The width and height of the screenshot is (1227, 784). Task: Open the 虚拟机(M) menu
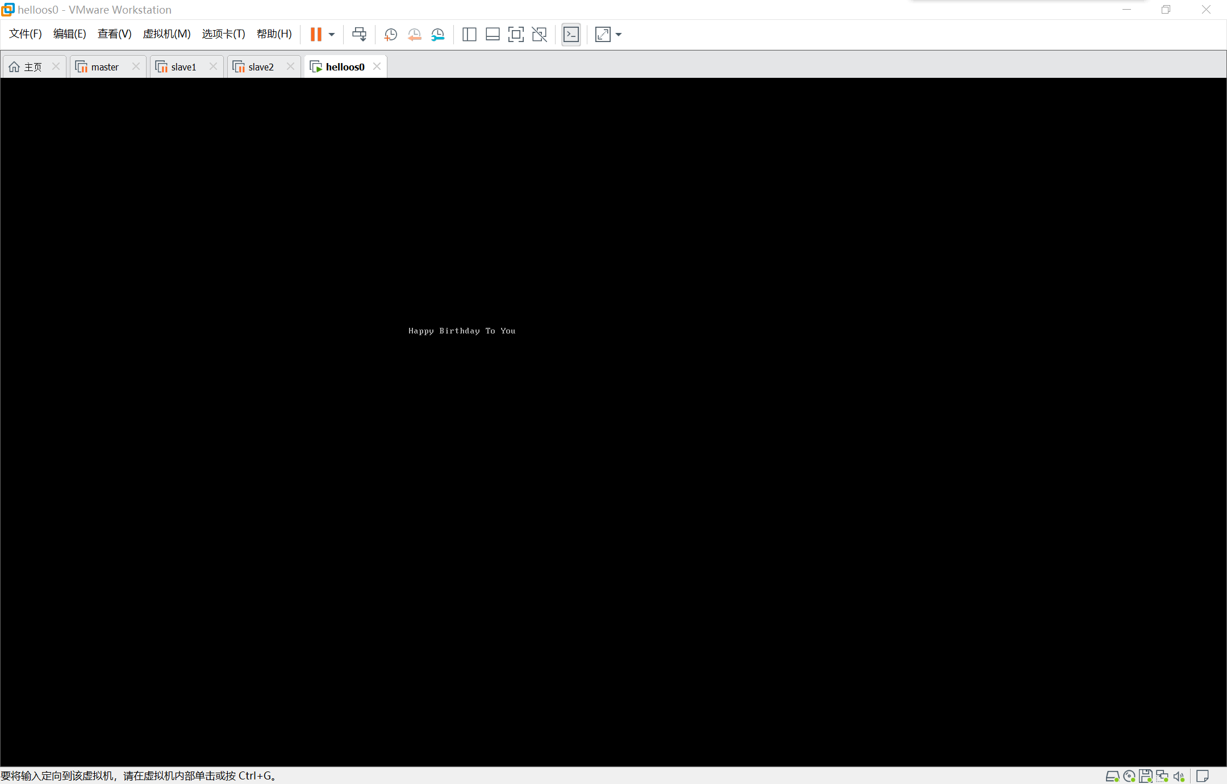click(166, 34)
